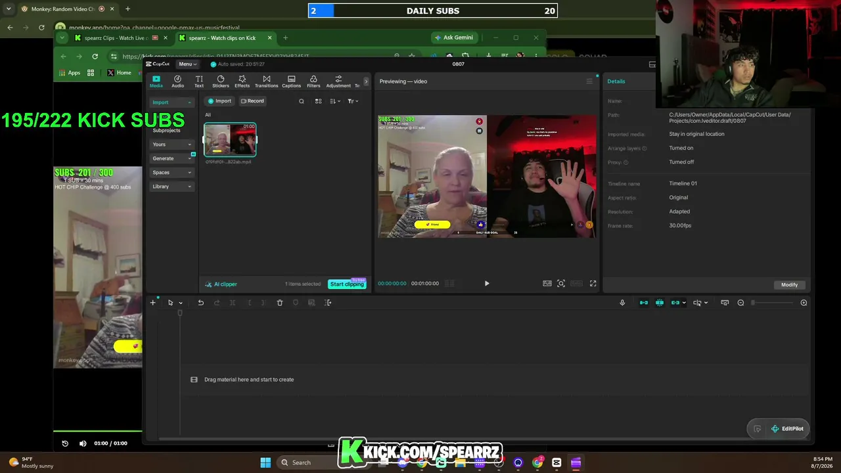Screen dimensions: 841x473
Task: Adjust the timeline zoom slider
Action: (x=773, y=303)
